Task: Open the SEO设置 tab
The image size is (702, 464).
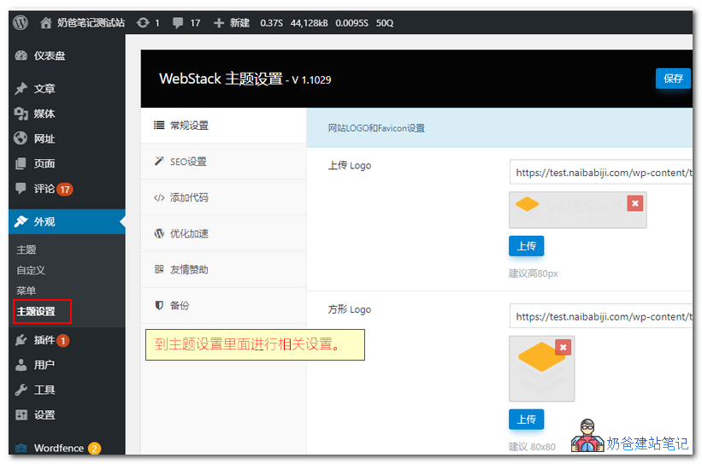Action: 223,162
